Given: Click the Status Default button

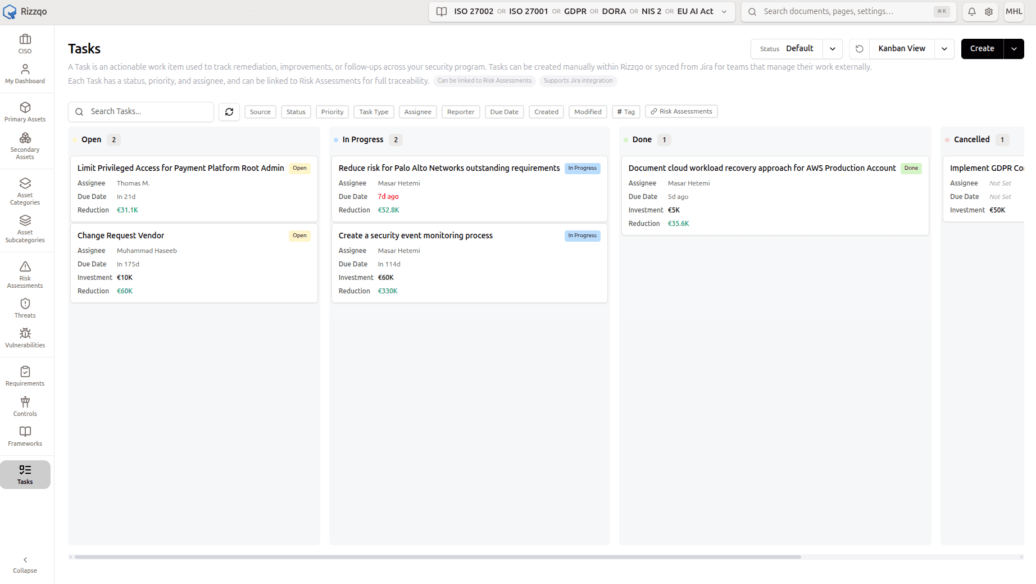Looking at the screenshot, I should [787, 49].
